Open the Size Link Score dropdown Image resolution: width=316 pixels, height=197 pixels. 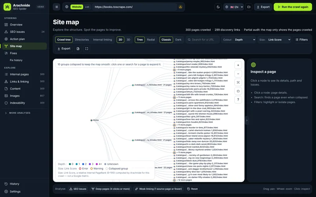click(x=275, y=40)
